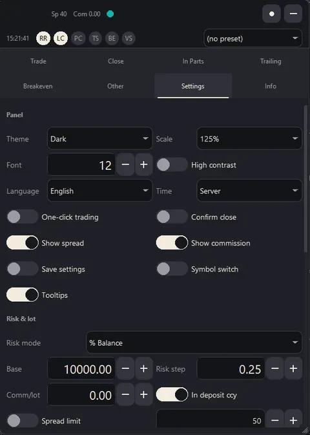Image resolution: width=310 pixels, height=435 pixels.
Task: Decrease Comm/lot with minus button
Action: click(x=125, y=395)
